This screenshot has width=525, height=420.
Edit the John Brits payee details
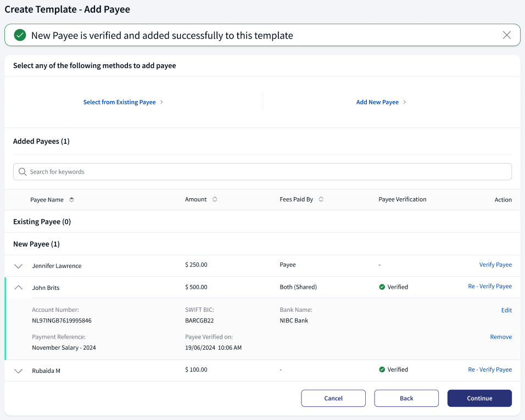pyautogui.click(x=506, y=310)
